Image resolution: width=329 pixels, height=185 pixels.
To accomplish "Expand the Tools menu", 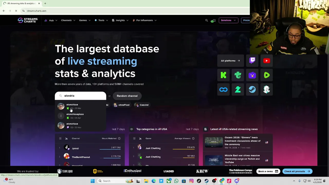I will (101, 20).
